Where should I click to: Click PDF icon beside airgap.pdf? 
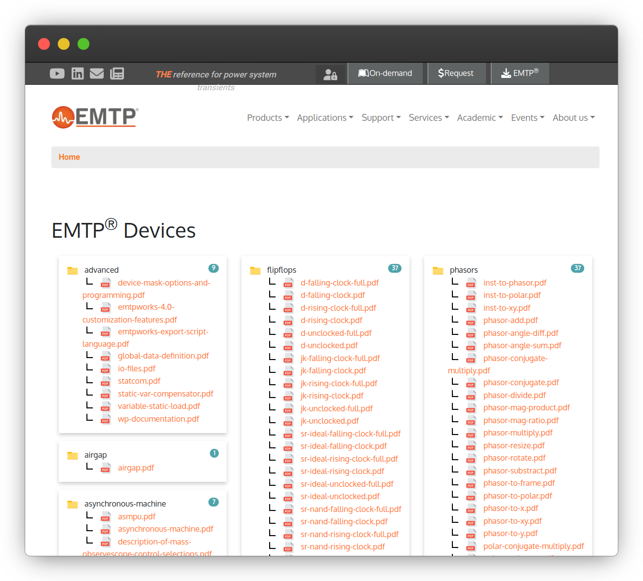coord(106,468)
